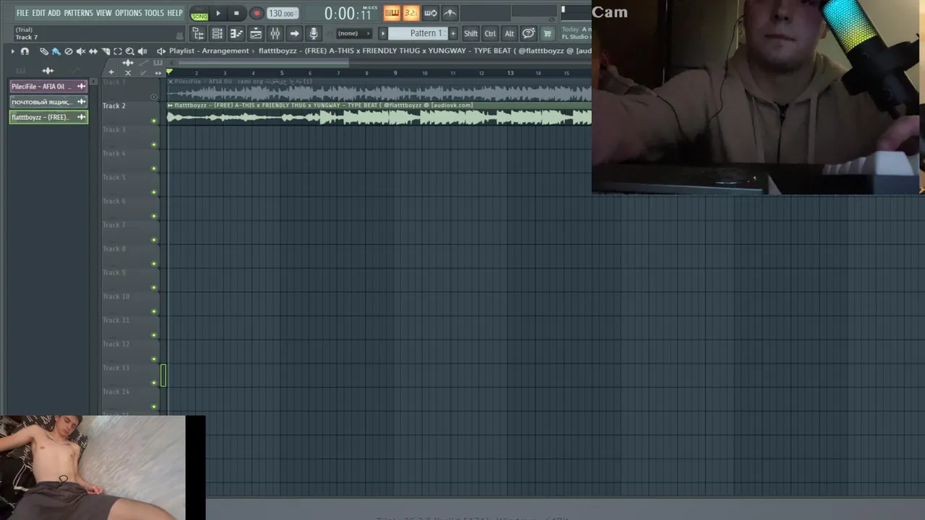Open the TOOLS menu
The height and width of the screenshot is (520, 925).
click(x=154, y=13)
